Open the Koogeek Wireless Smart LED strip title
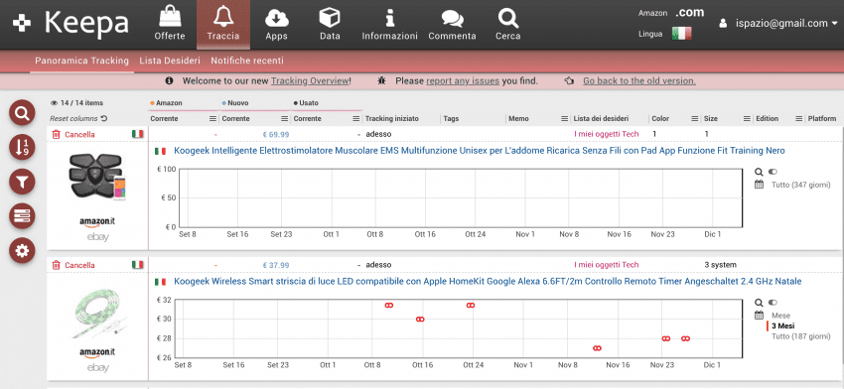The width and height of the screenshot is (844, 389). point(488,282)
